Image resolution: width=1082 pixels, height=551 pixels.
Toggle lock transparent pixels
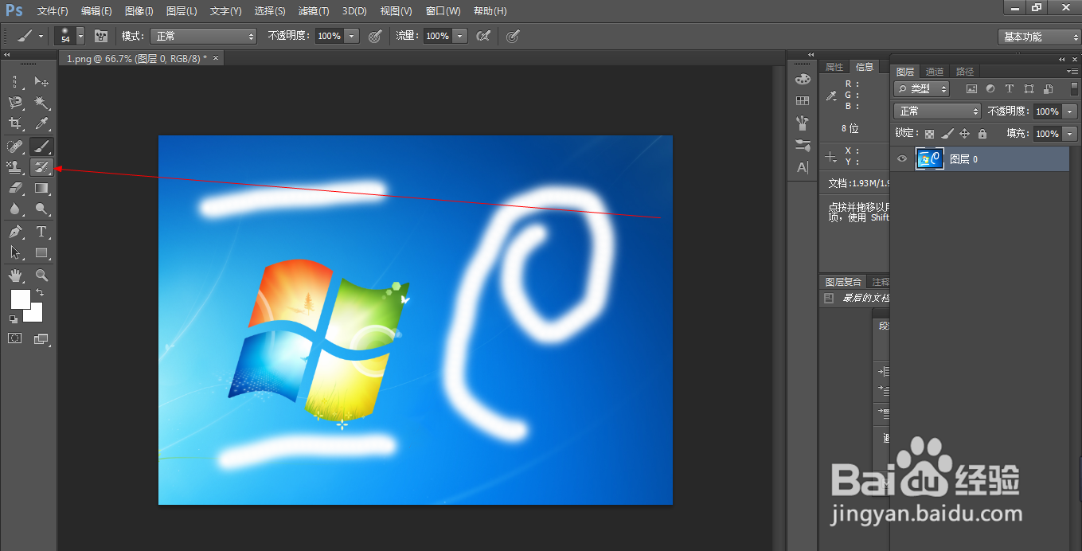pos(929,134)
